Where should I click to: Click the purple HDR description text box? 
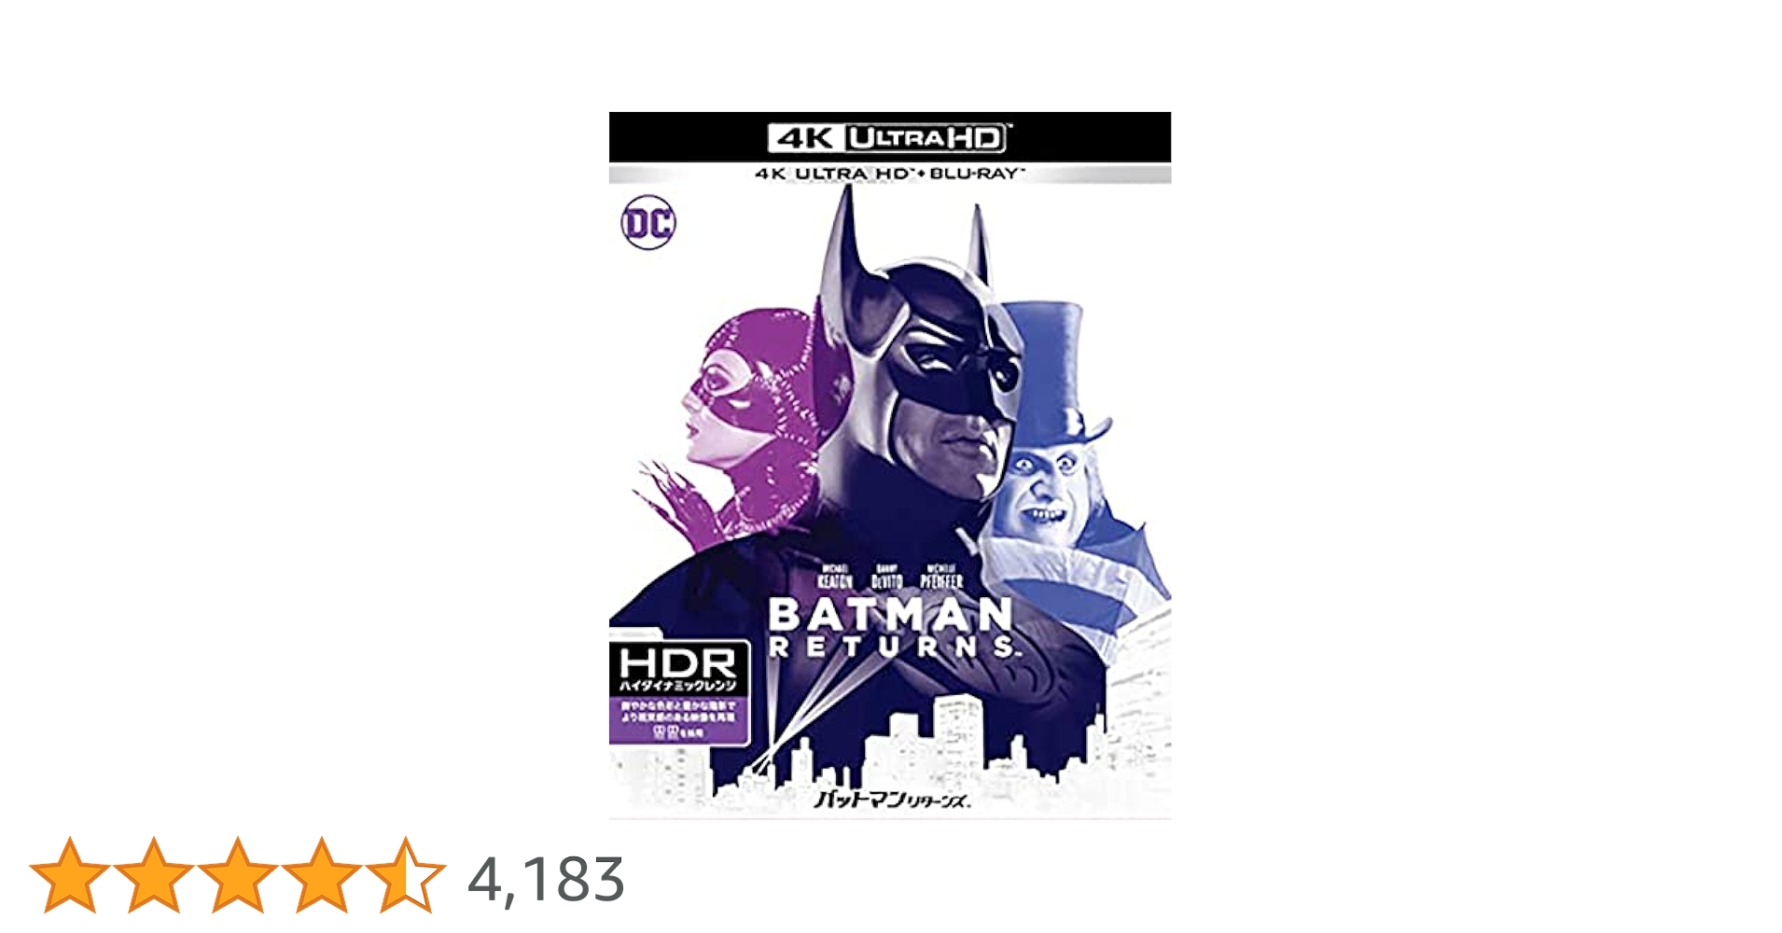(x=678, y=718)
